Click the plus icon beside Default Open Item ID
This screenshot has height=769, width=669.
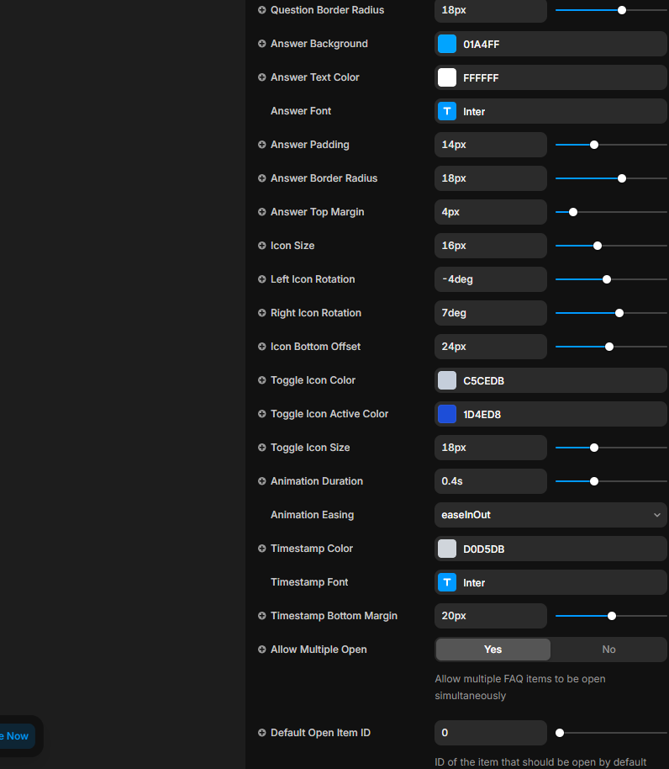coord(262,733)
